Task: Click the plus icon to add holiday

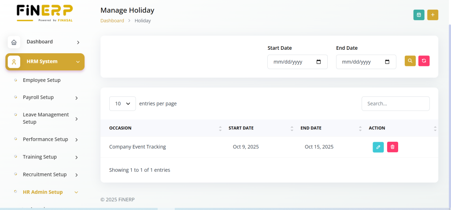Action: pos(433,15)
